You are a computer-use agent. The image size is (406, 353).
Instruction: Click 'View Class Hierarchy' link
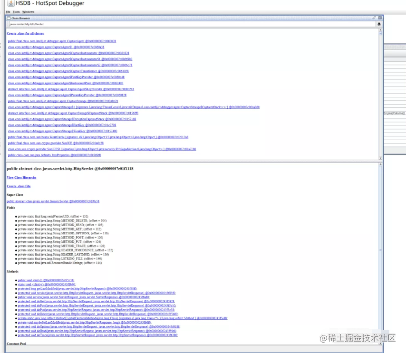[21, 178]
